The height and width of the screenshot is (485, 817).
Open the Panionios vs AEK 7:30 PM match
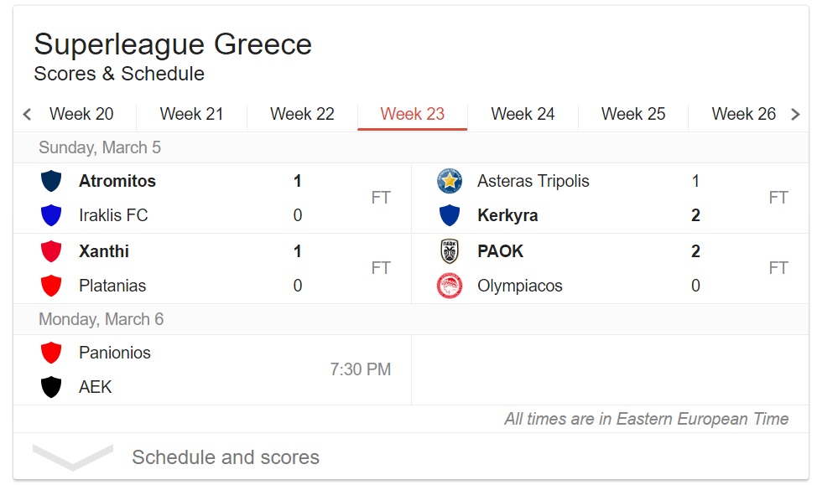pos(212,370)
